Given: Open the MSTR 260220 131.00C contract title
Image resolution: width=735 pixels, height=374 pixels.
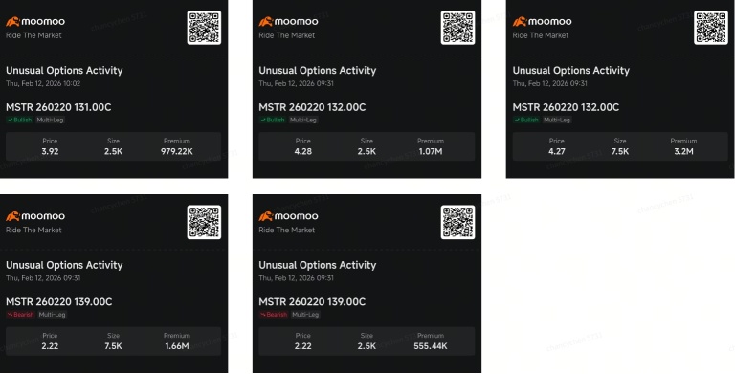Looking at the screenshot, I should pos(58,107).
